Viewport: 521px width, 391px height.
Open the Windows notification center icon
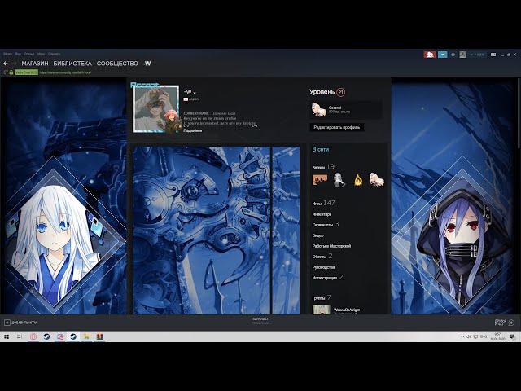coord(512,336)
